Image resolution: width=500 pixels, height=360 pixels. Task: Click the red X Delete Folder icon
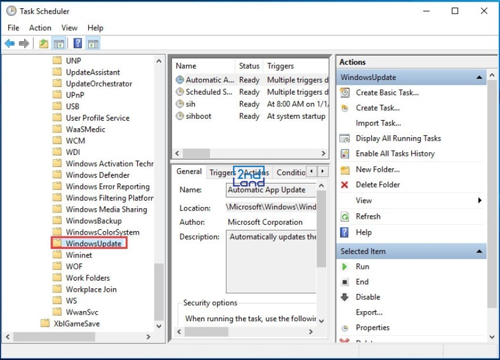click(345, 185)
